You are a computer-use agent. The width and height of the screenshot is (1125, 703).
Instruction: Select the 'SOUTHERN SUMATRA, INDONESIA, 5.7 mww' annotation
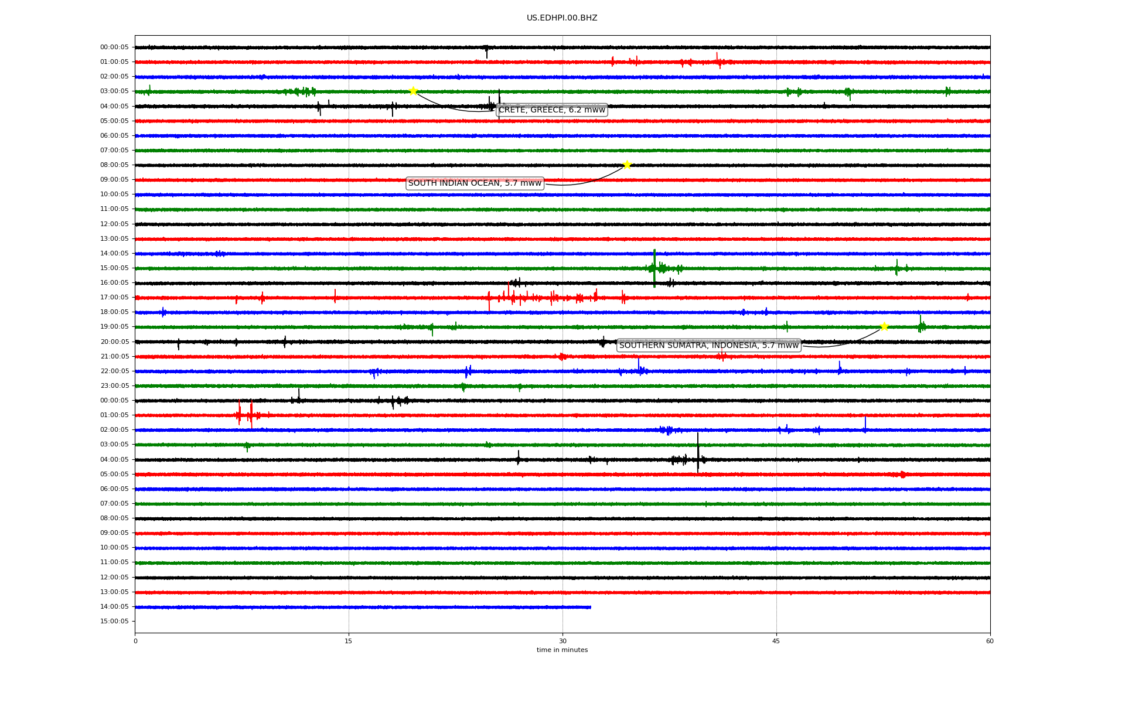coord(709,345)
